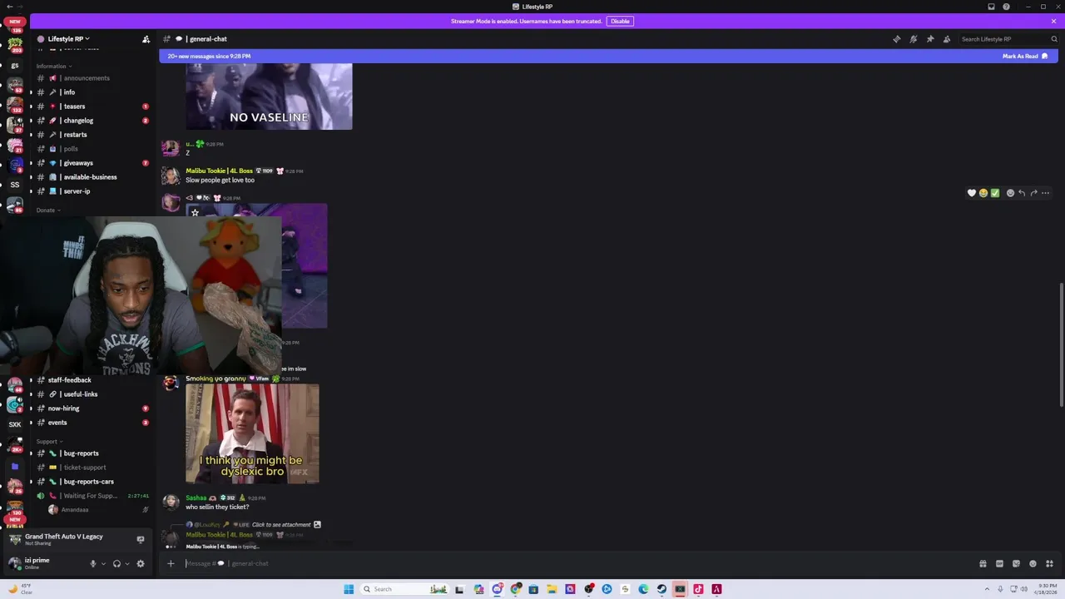Collapse the Support channel category
1065x599 pixels.
point(50,441)
